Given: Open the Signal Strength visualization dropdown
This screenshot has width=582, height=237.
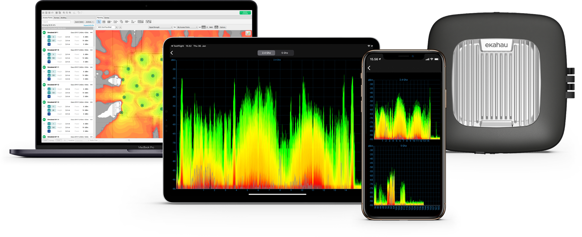Looking at the screenshot, I should pos(160,27).
